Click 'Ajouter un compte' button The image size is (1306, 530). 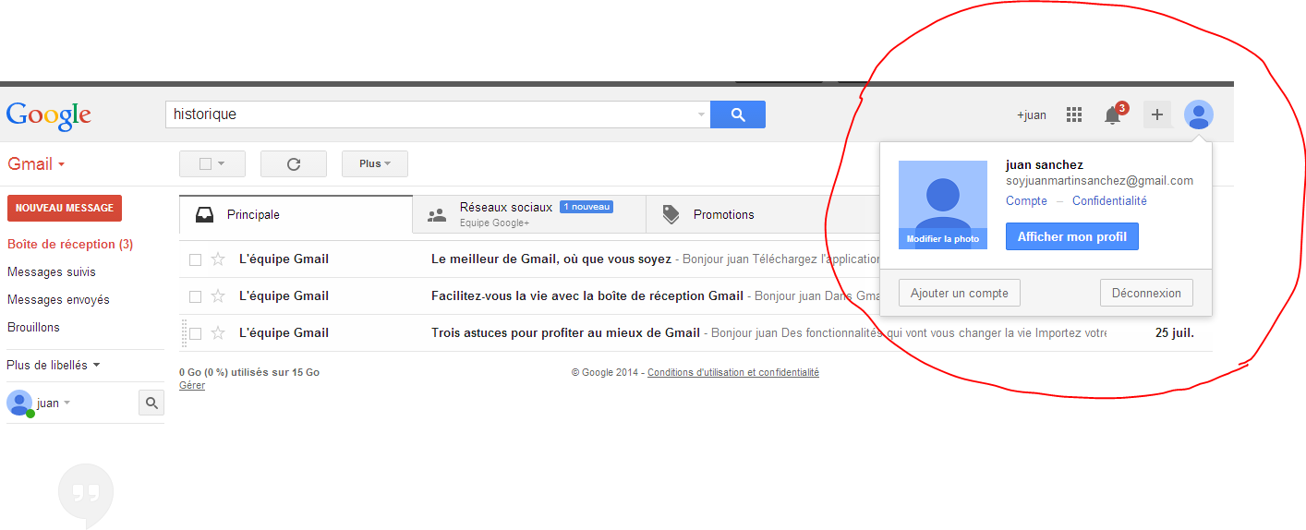tap(960, 293)
